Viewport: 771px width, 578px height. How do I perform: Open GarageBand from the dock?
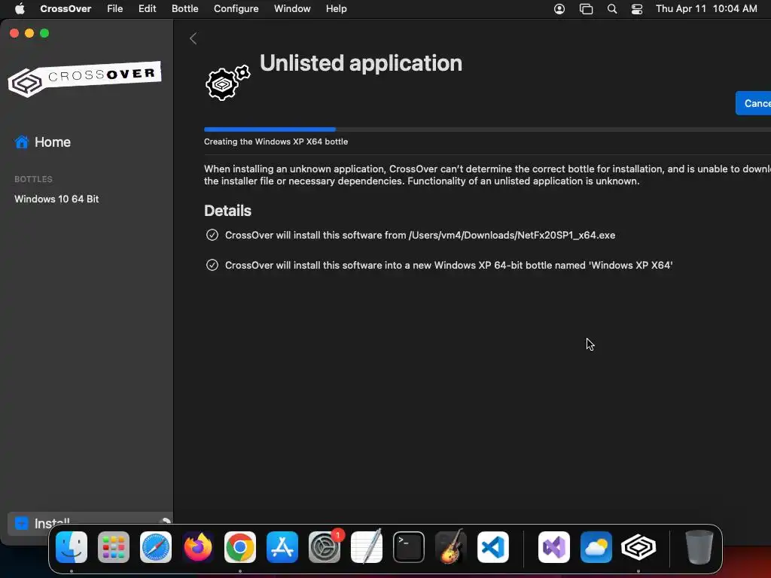pyautogui.click(x=451, y=547)
